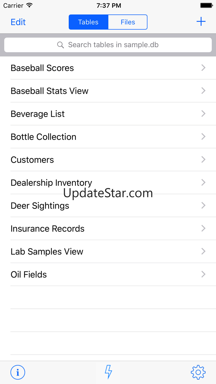Open the info icon in bottom bar
The image size is (216, 384).
point(18,372)
